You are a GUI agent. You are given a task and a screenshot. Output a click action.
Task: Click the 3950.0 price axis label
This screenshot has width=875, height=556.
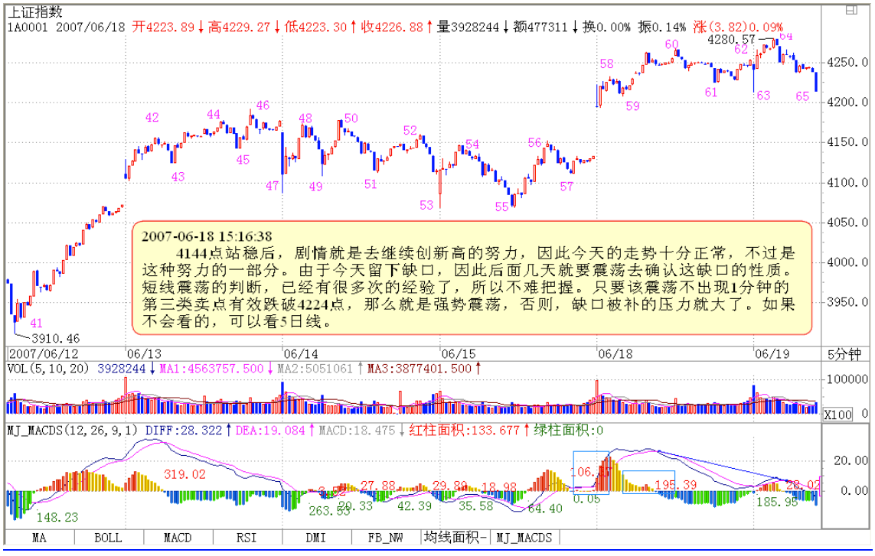click(x=847, y=303)
